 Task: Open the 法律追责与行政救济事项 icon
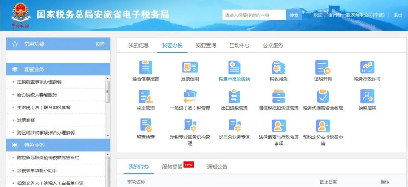(278, 126)
